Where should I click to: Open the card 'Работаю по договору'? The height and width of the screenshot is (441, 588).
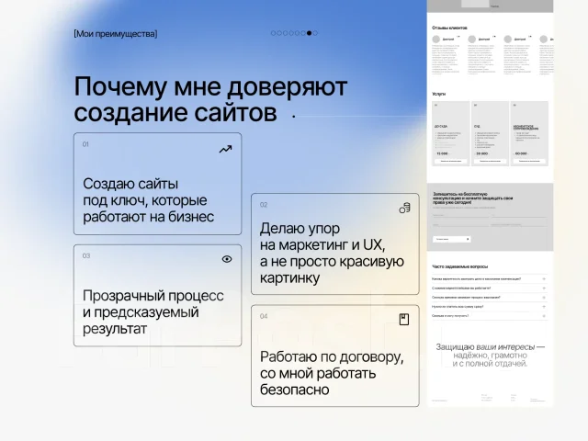(x=334, y=356)
